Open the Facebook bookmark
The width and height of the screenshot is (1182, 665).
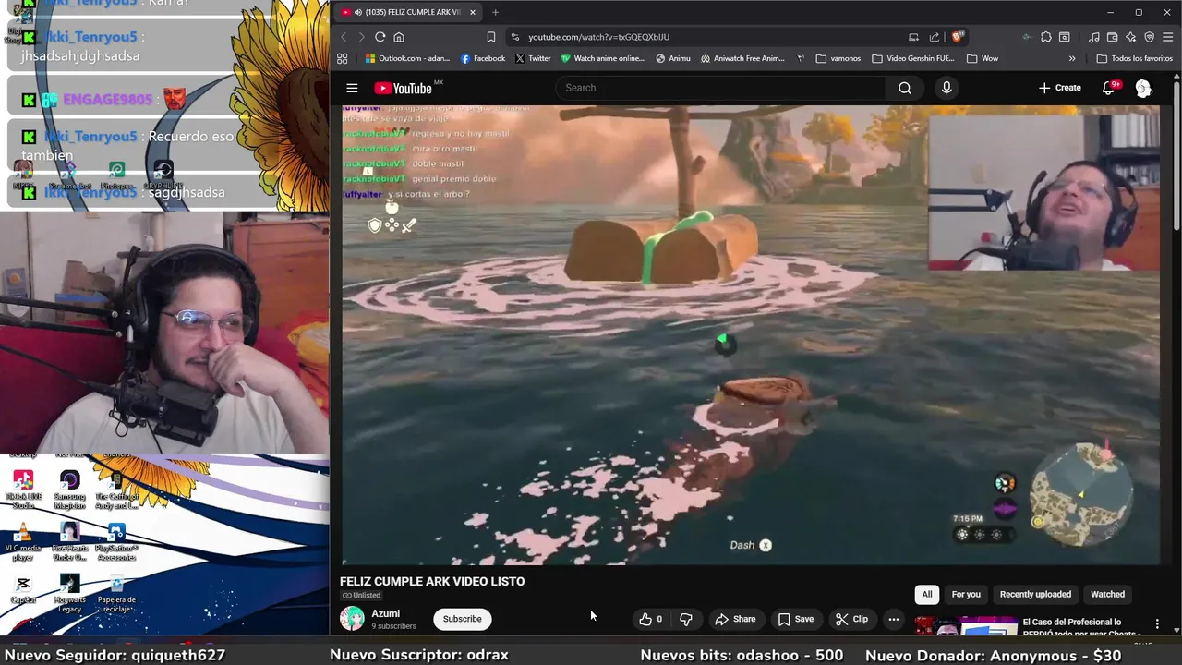pyautogui.click(x=483, y=58)
